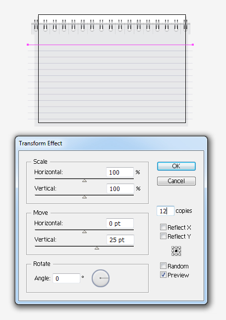Screen dimensions: 226x320
Task: Confirm the transform with OK
Action: click(176, 166)
